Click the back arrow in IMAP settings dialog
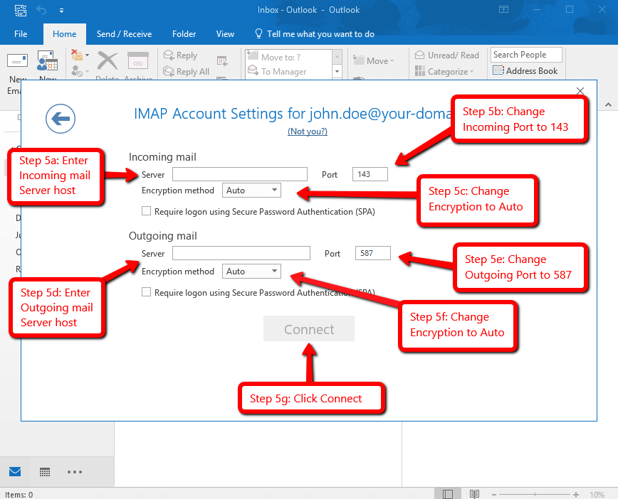Viewport: 618px width, 499px height. point(61,119)
